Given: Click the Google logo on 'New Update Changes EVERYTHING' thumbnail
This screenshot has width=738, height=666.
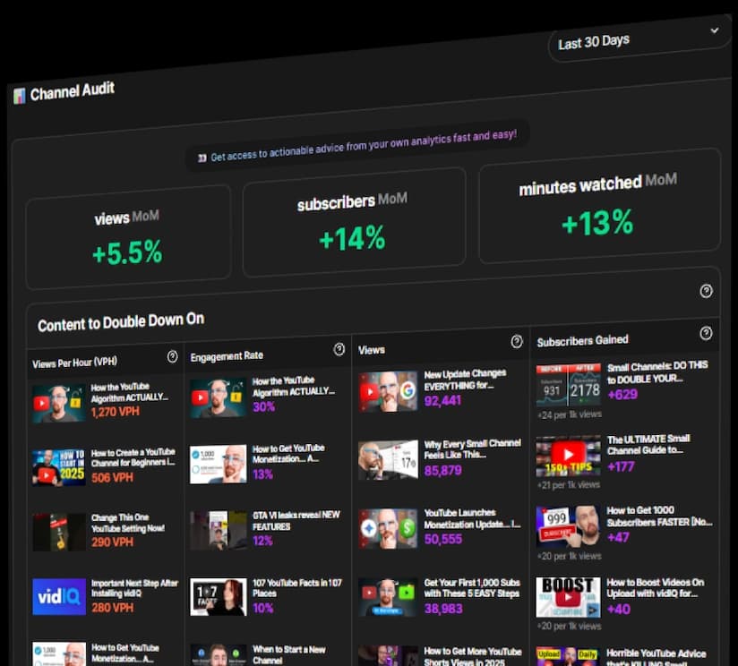Looking at the screenshot, I should click(409, 389).
